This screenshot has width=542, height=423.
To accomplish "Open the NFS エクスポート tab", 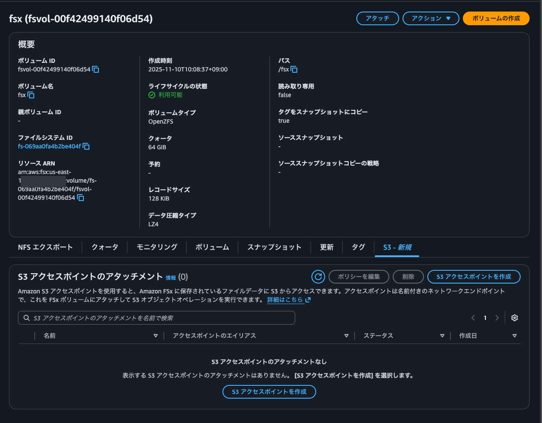I will point(45,247).
